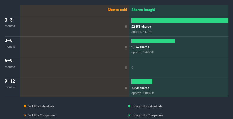Click the zero bought value in 6–9 months row
233x119 pixels.
(132, 67)
